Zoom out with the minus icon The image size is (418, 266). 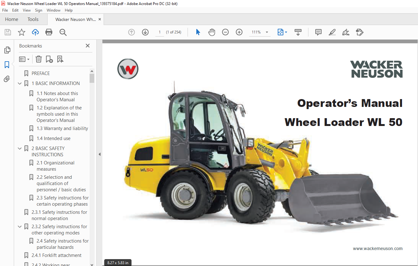tap(225, 32)
